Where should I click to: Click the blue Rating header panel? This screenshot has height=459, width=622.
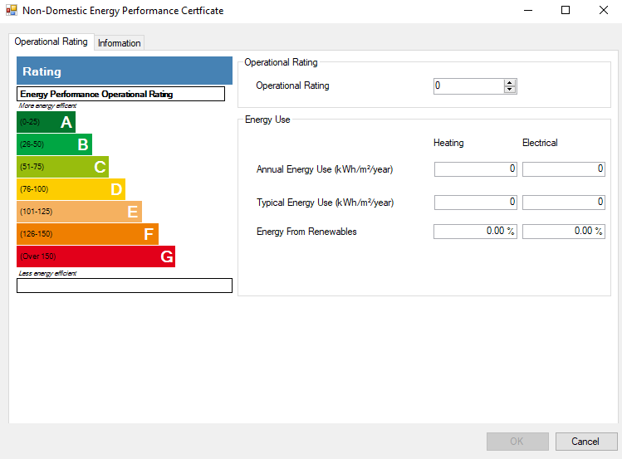(125, 71)
